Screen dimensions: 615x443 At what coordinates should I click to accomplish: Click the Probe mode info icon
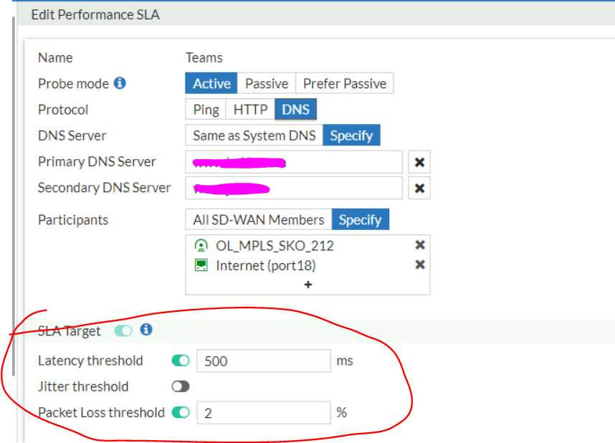[x=120, y=83]
